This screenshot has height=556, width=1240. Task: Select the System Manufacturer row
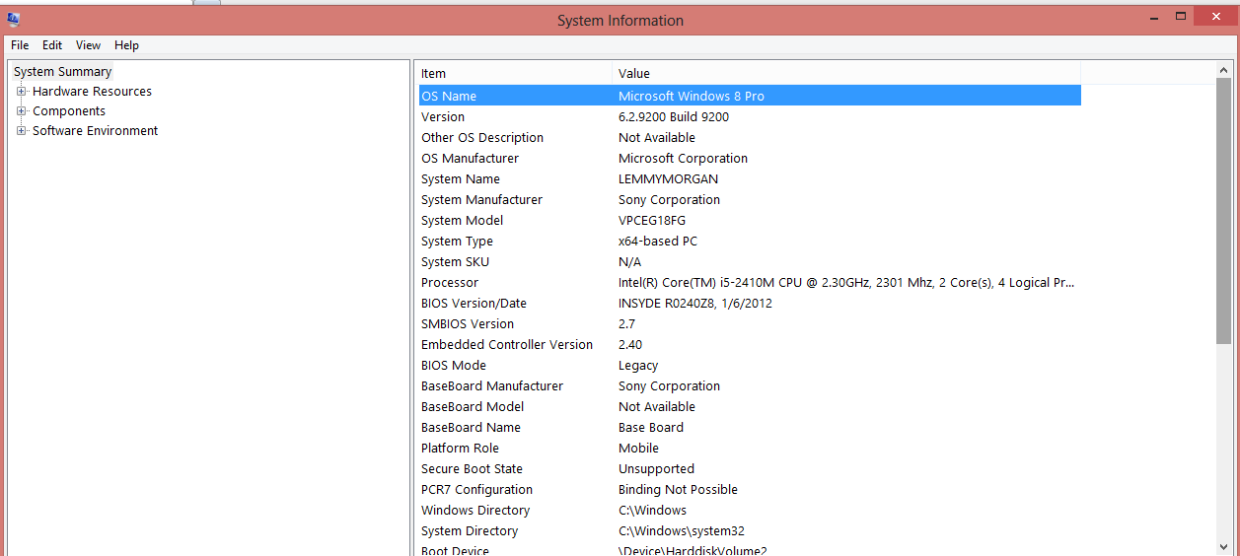749,199
